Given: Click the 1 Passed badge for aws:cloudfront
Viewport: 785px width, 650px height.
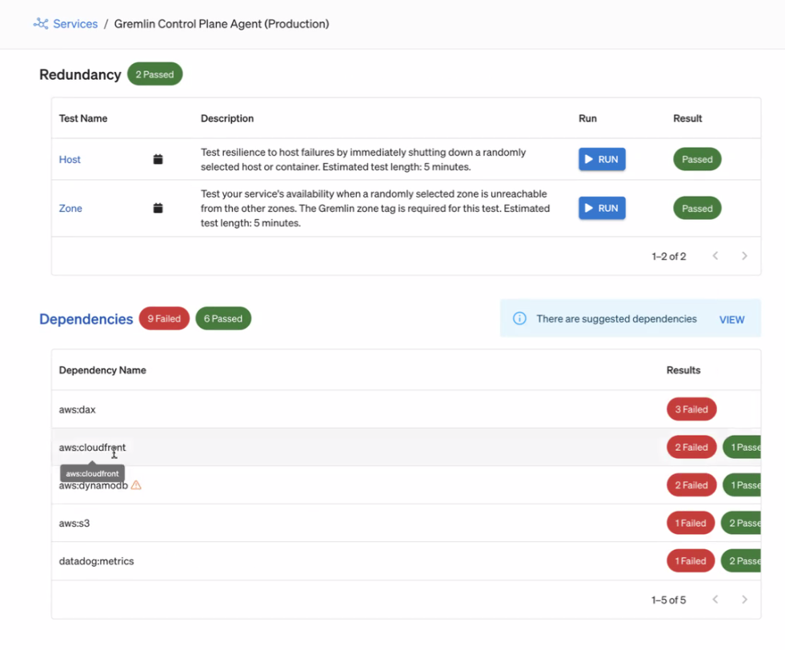Looking at the screenshot, I should (x=742, y=447).
